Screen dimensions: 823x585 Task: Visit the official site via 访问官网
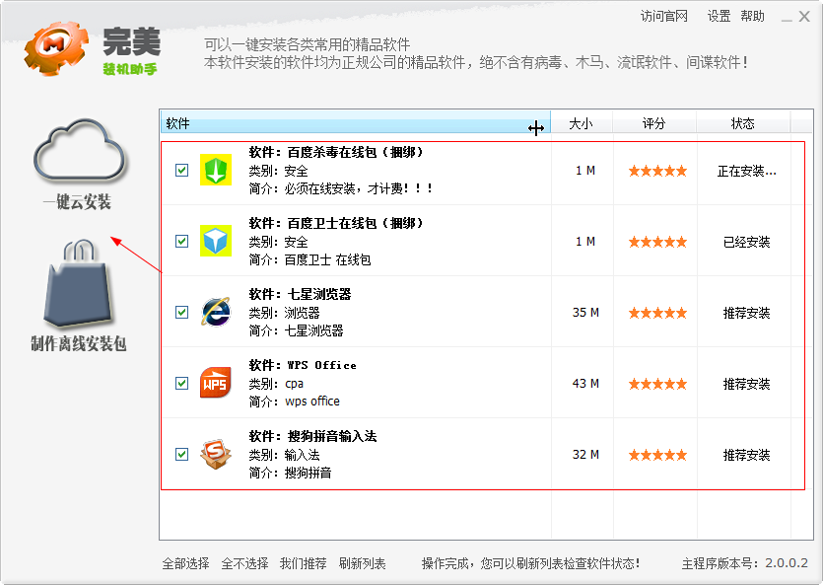(x=665, y=17)
